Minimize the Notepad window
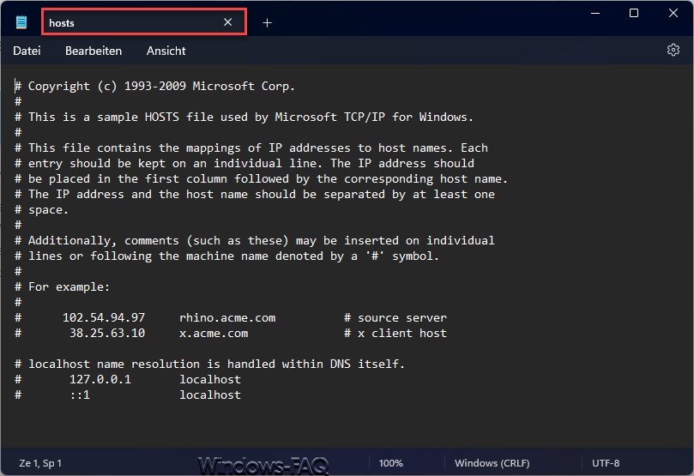694x476 pixels. coord(595,13)
